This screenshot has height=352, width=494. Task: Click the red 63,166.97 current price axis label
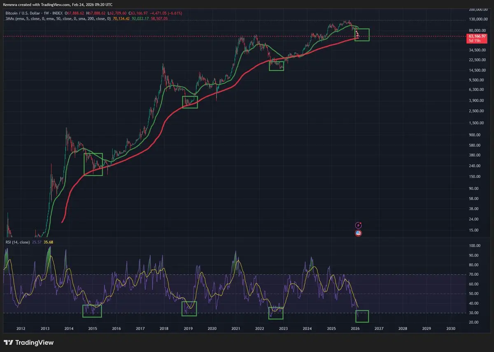[x=478, y=37]
